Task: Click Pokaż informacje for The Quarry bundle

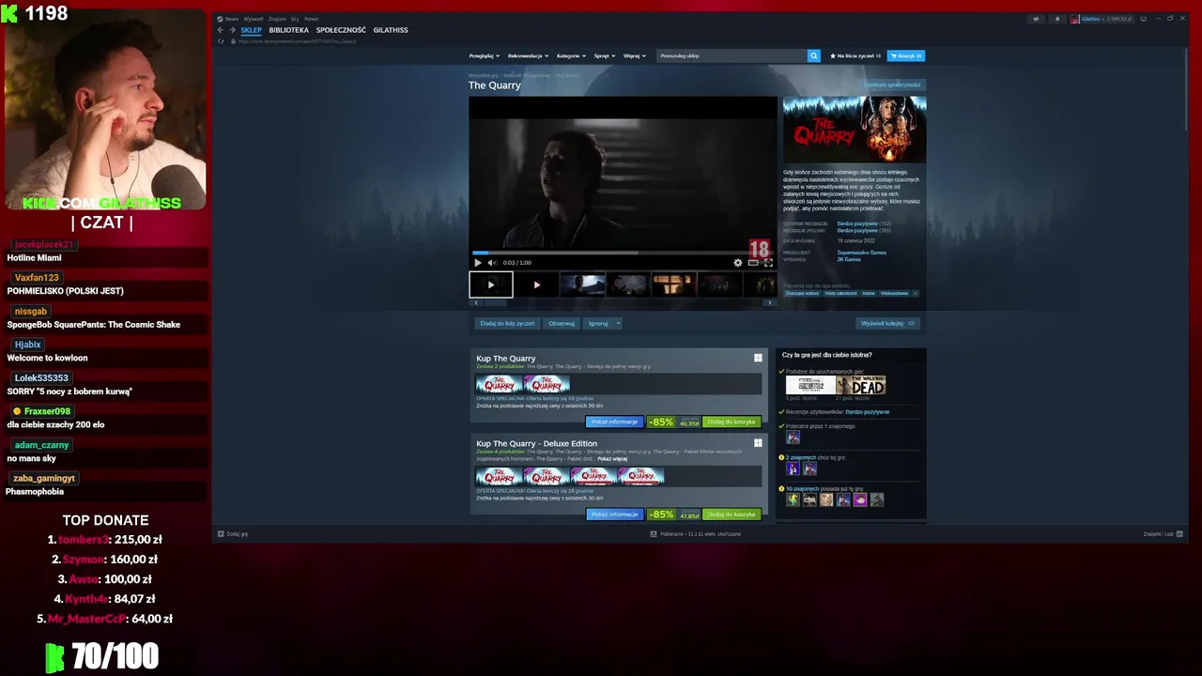Action: [614, 422]
